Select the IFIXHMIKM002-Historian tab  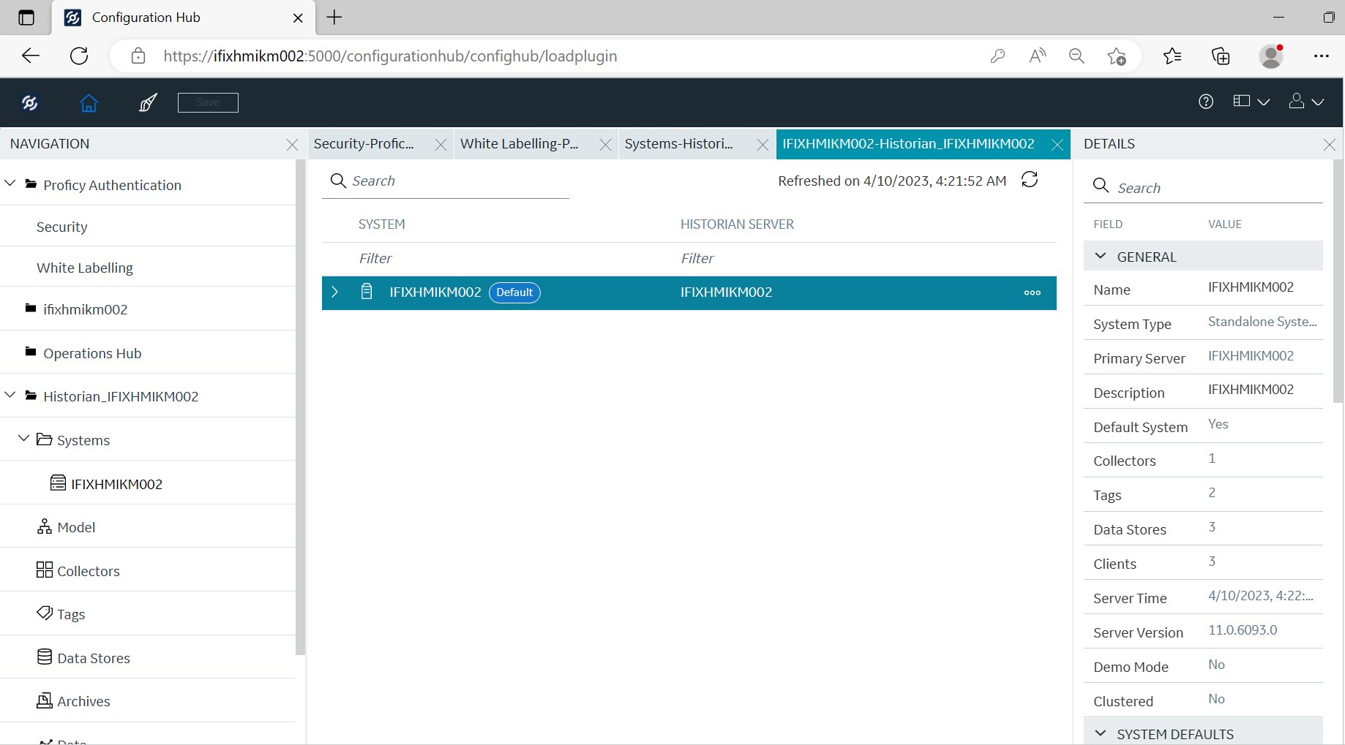tap(908, 144)
